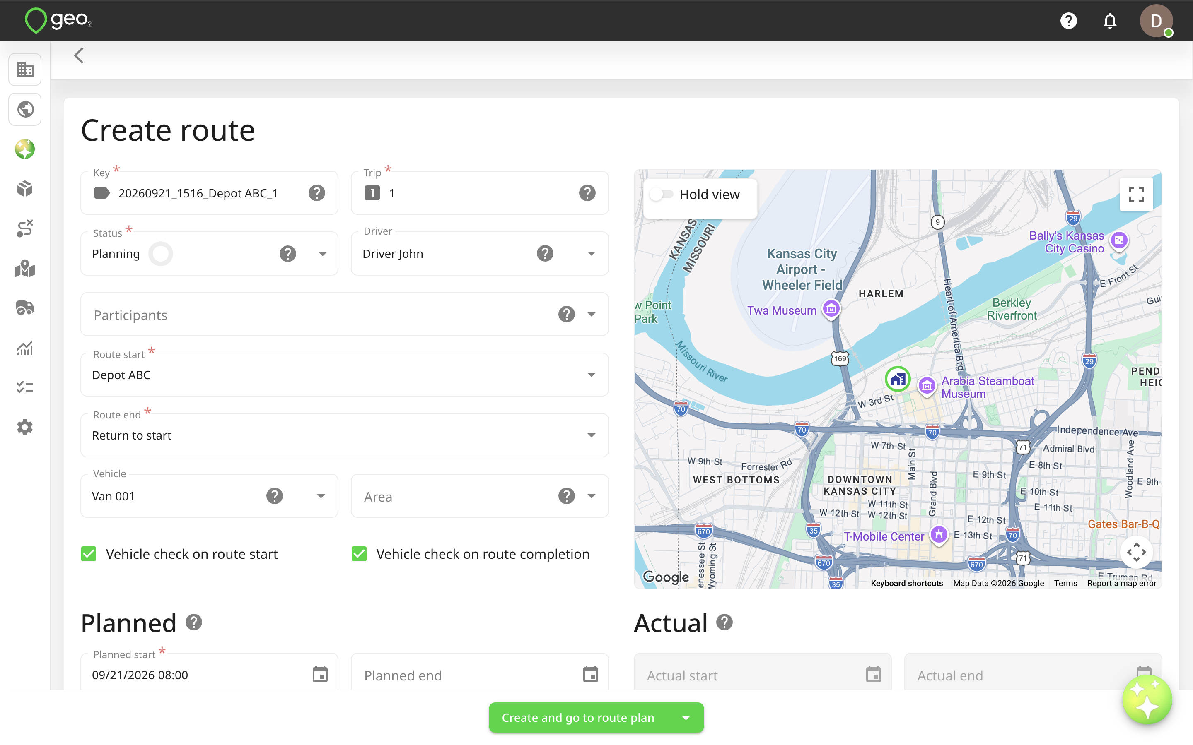Show help for the Status field
1193x745 pixels.
pos(288,254)
